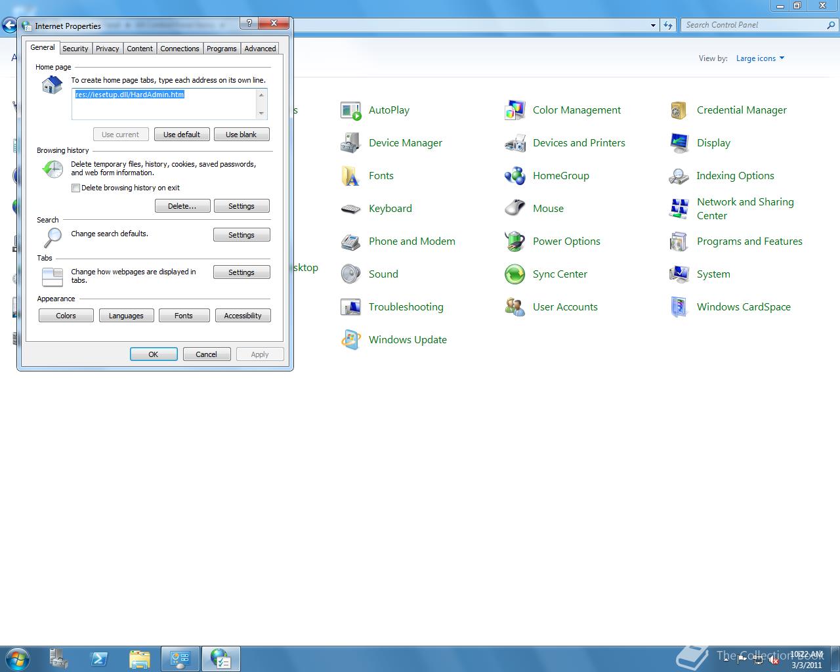Click the Languages button

[126, 316]
